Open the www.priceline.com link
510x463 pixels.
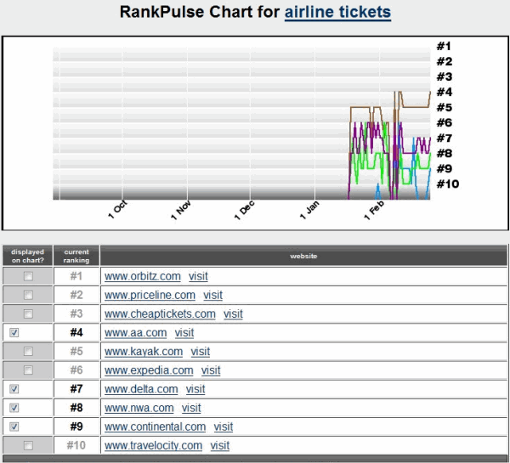[150, 296]
